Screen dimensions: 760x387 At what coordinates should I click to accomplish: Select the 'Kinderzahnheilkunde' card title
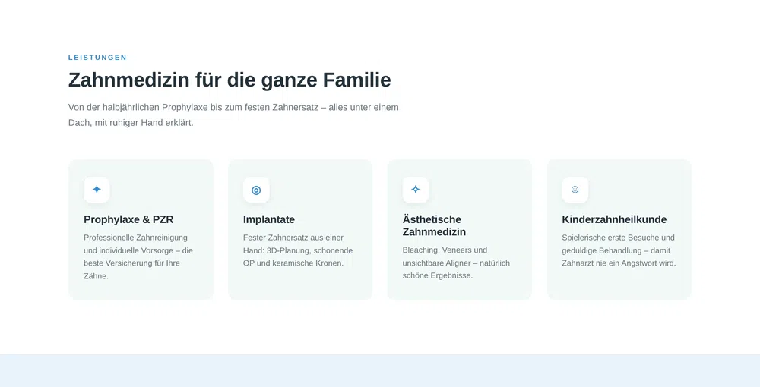(x=614, y=219)
